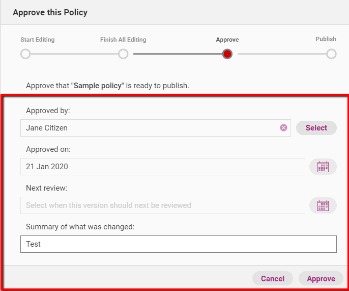The image size is (349, 291).
Task: Click the Finish All Editing step label
Action: pyautogui.click(x=123, y=40)
